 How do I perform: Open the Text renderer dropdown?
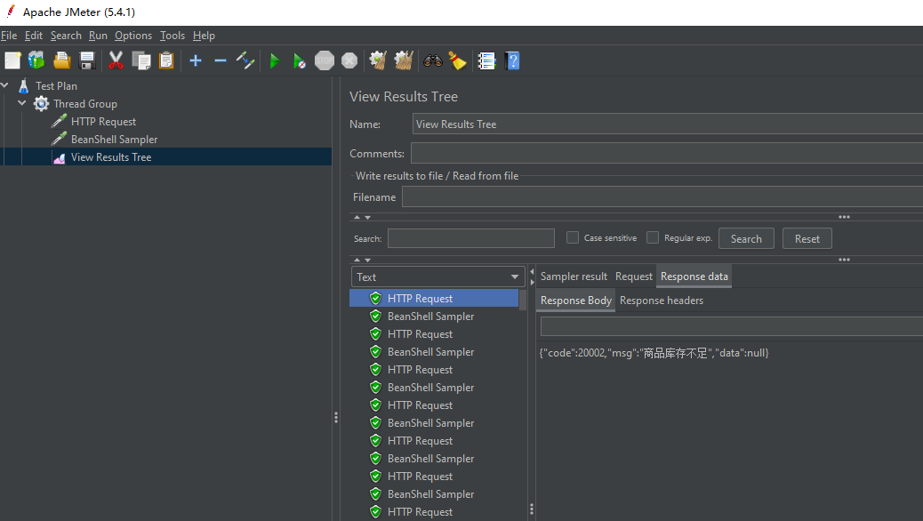tap(437, 277)
